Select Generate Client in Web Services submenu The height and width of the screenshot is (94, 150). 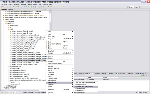click(x=86, y=89)
